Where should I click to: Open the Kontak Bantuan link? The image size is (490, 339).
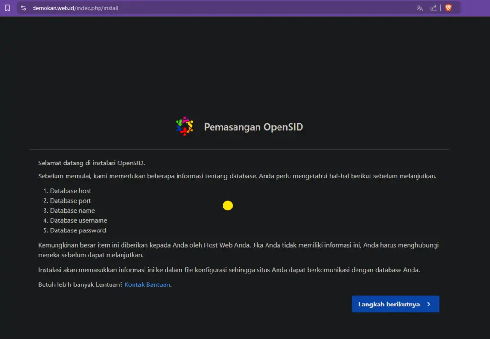(x=147, y=284)
